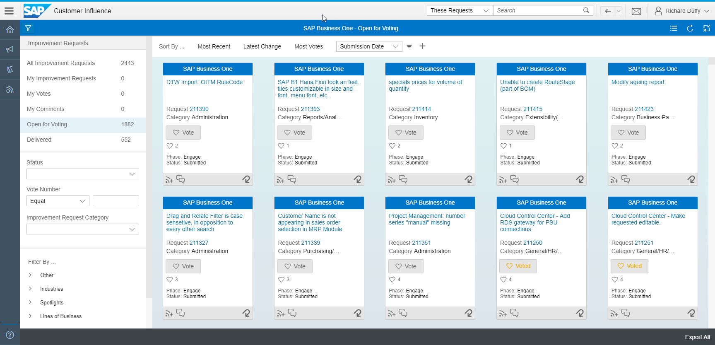715x345 pixels.
Task: Select Delivered requests list
Action: (83, 140)
